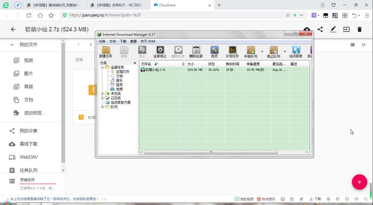Click the Cloudreve move-to icon
Screen dimensions: 373x205
click(x=346, y=29)
